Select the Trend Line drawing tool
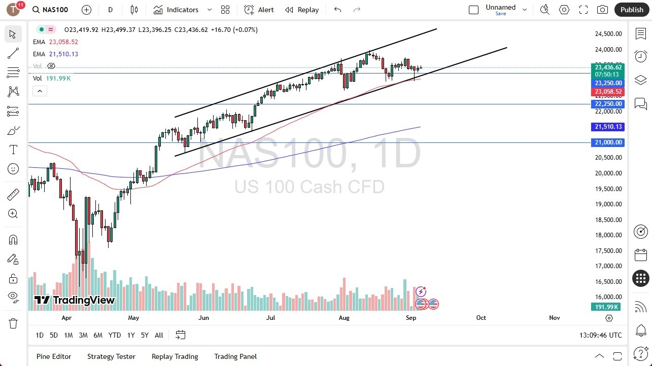The image size is (652, 366). [x=13, y=53]
